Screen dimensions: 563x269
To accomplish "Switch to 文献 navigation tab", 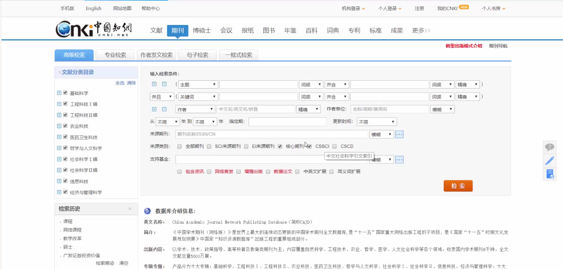I will (156, 31).
